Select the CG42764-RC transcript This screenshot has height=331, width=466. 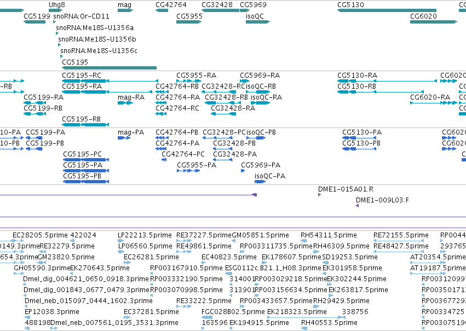[161, 114]
